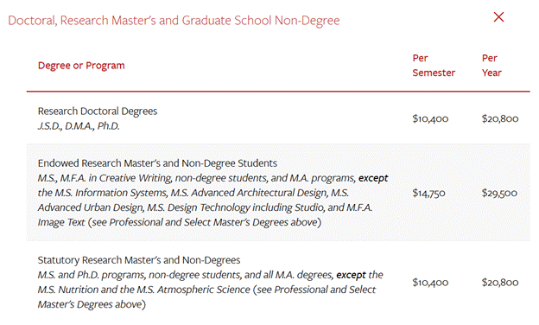Close the tuition panel with the red X
The image size is (539, 325).
coord(498,16)
